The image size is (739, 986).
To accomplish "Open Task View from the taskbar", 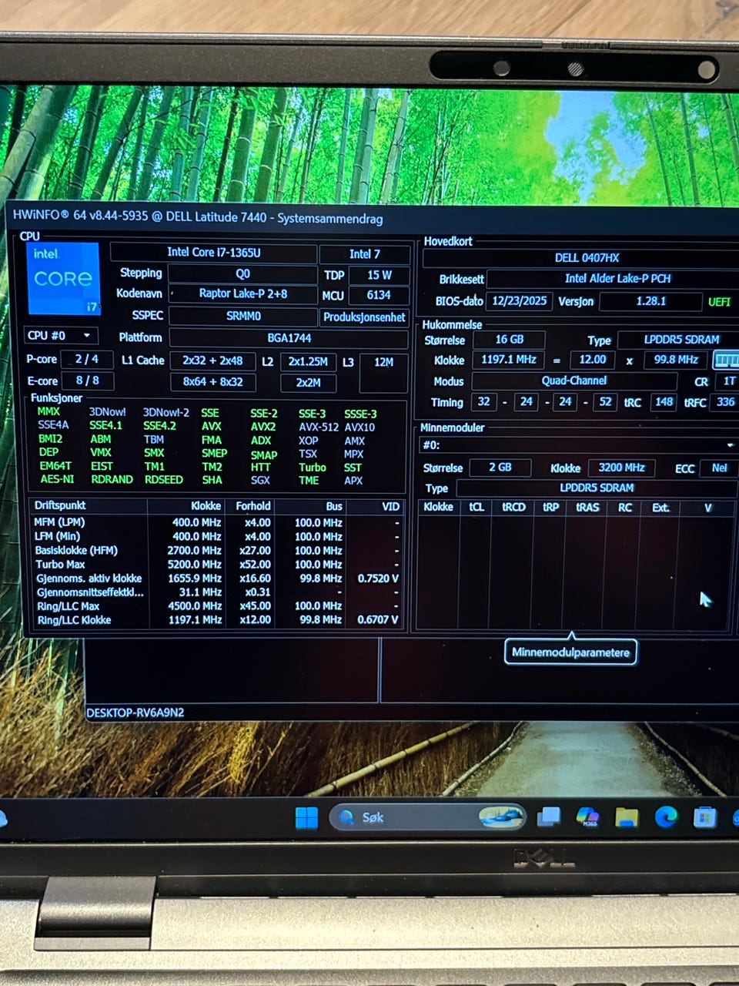I will [549, 817].
